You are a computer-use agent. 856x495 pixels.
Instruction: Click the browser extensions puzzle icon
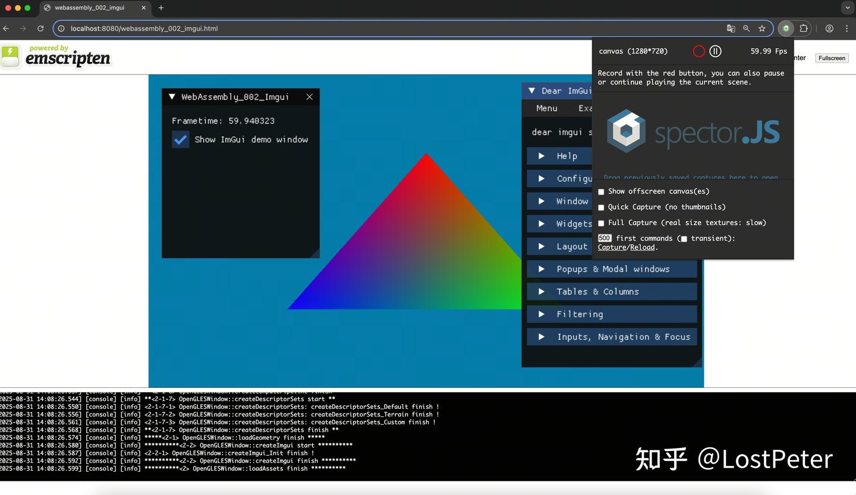coord(804,28)
